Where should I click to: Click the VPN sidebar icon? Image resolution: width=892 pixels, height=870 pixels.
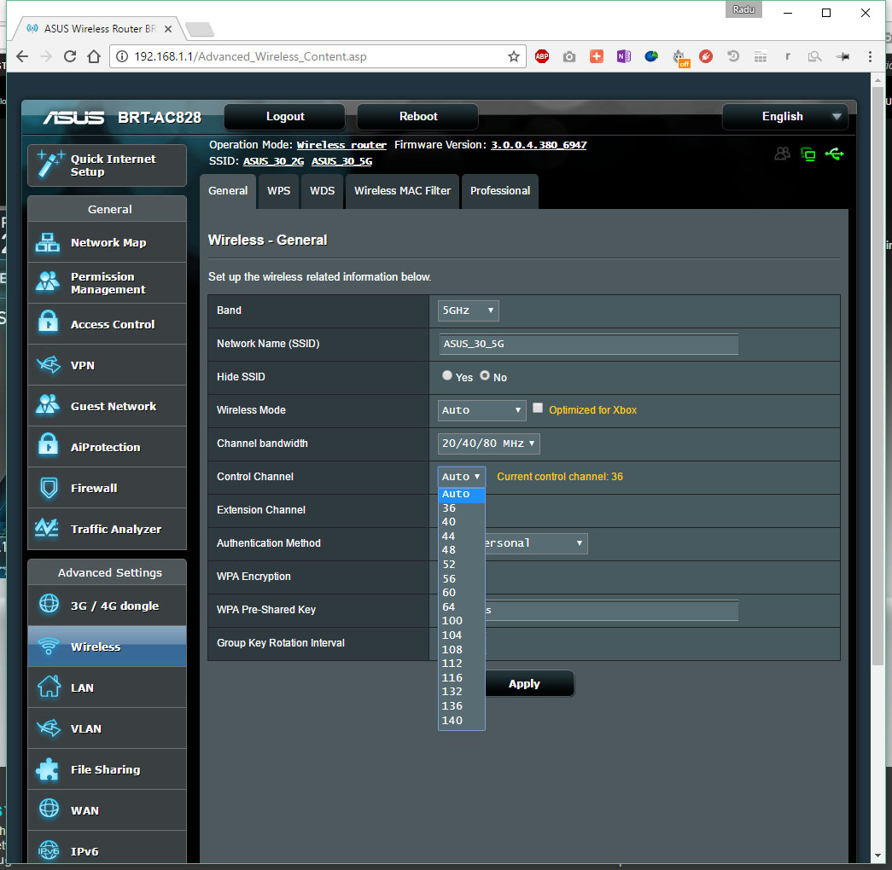coord(48,365)
